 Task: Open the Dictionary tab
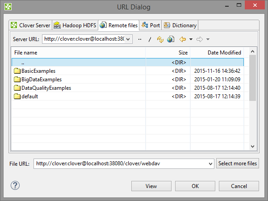(180, 25)
